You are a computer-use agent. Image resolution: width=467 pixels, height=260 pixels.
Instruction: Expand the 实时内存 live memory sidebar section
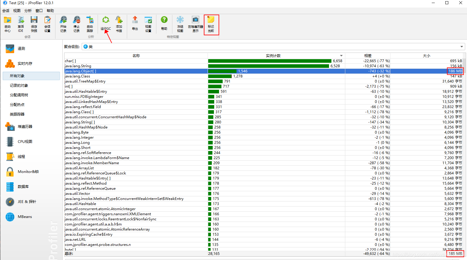[25, 64]
